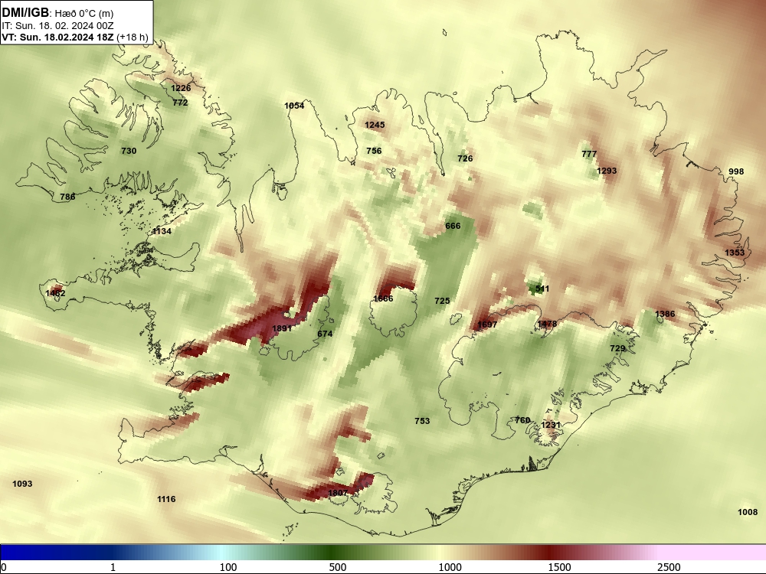Screen dimensions: 766x574
Task: Click the legend tick label 100
Action: click(228, 568)
